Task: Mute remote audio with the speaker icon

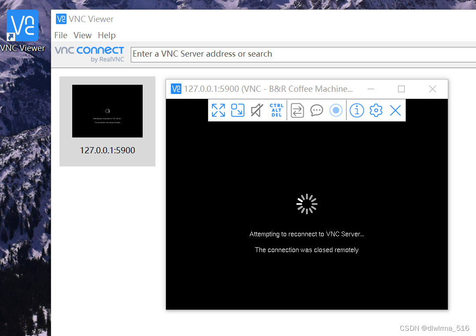Action: coord(257,110)
